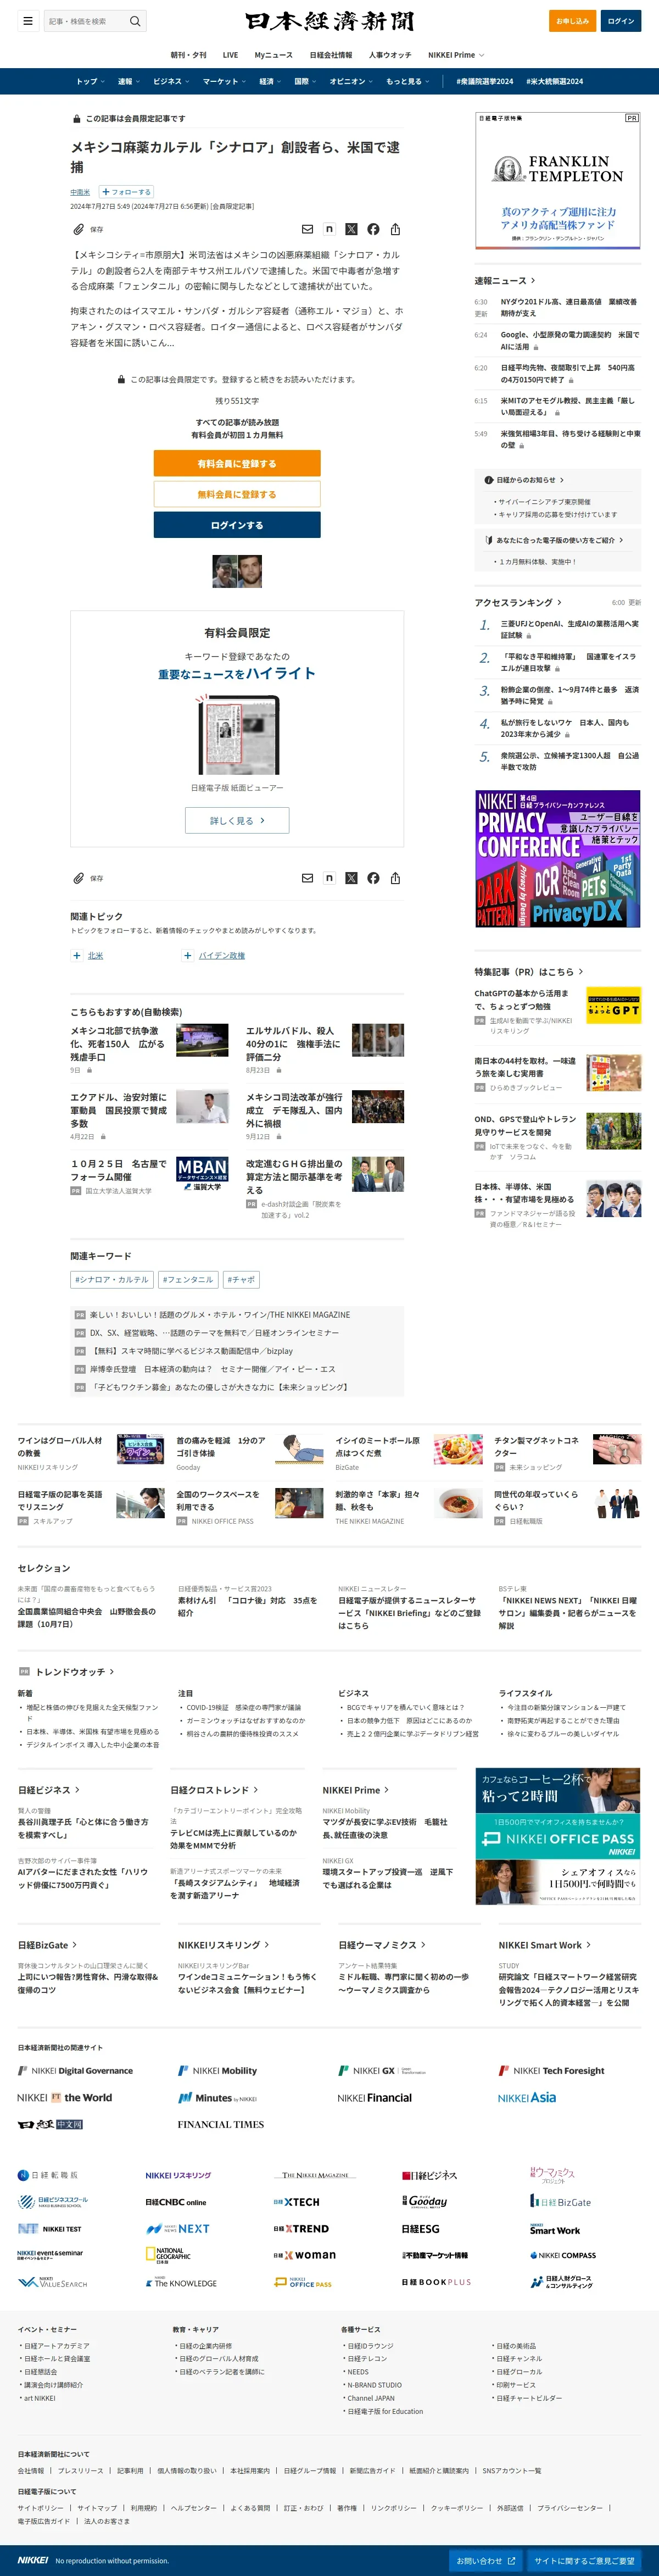Image resolution: width=659 pixels, height=2576 pixels.
Task: Open the Myニュース menu item
Action: (x=273, y=55)
